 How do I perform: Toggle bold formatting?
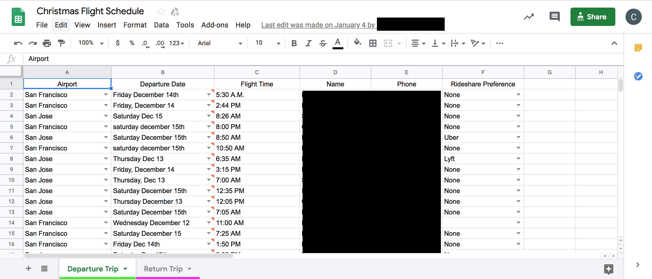pos(294,43)
